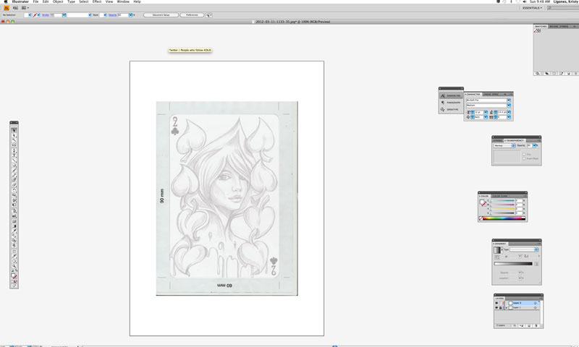The width and height of the screenshot is (579, 347).
Task: Click the Character icon in collapsed dock
Action: click(451, 95)
